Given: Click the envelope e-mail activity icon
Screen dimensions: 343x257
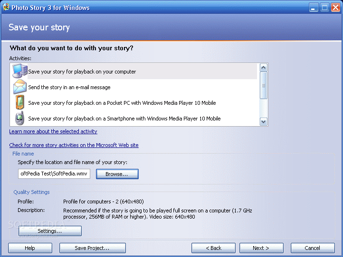Looking at the screenshot, I should click(x=19, y=87).
